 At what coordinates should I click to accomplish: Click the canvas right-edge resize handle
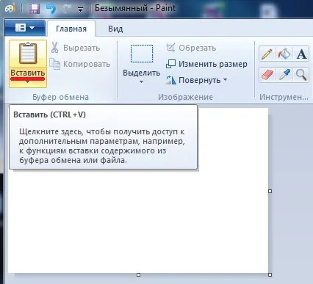tap(270, 191)
